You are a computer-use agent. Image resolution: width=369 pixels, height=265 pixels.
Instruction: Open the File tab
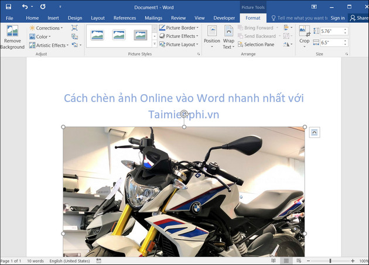(9, 18)
